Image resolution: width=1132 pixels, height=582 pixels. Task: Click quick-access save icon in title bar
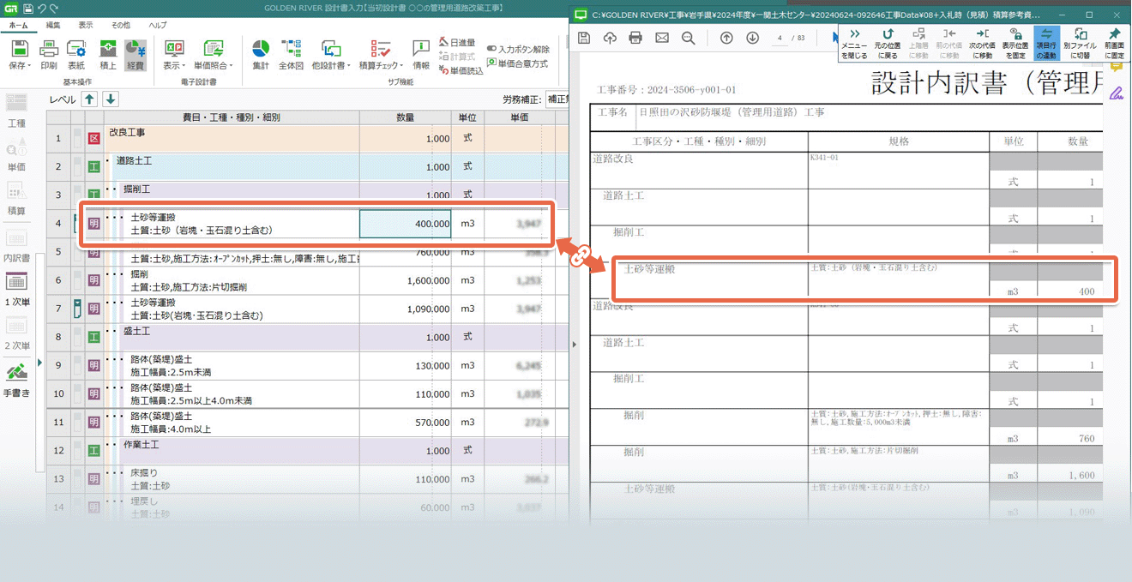(x=28, y=8)
